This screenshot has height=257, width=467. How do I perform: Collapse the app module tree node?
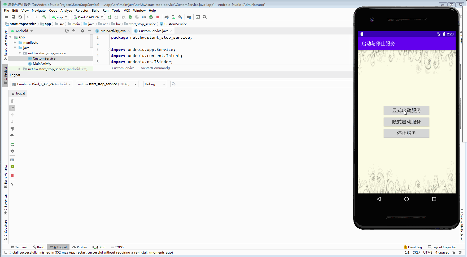(x=10, y=37)
